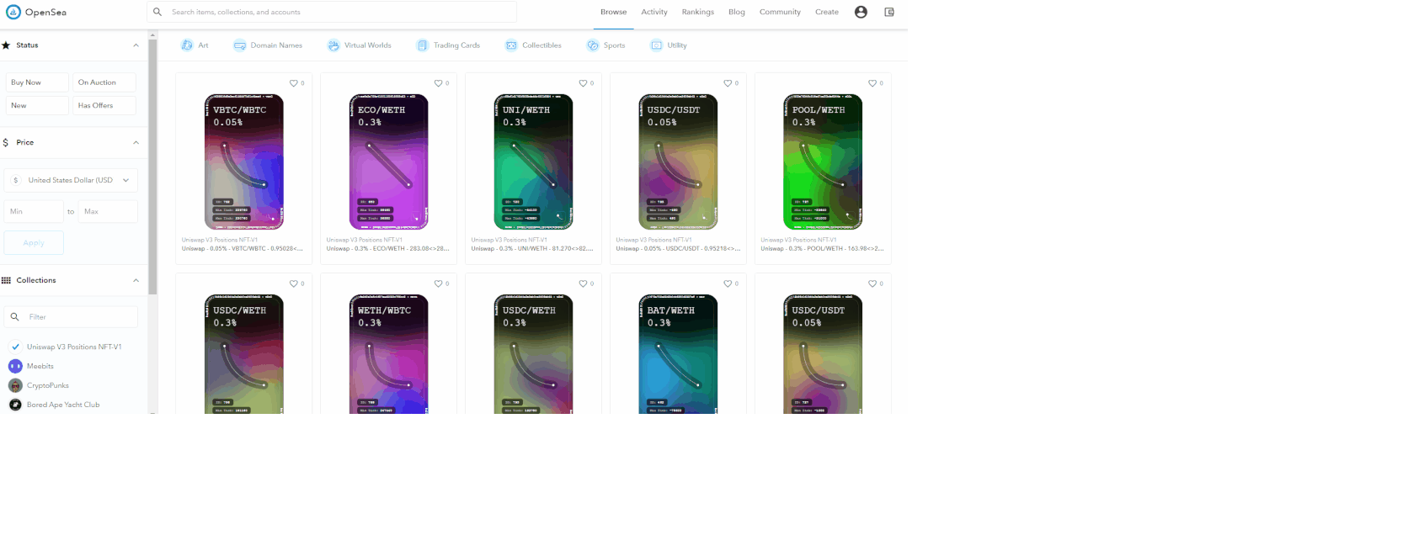
Task: Click the 'Uniswap - 0.3% - UNI/WETH' title text
Action: 532,249
